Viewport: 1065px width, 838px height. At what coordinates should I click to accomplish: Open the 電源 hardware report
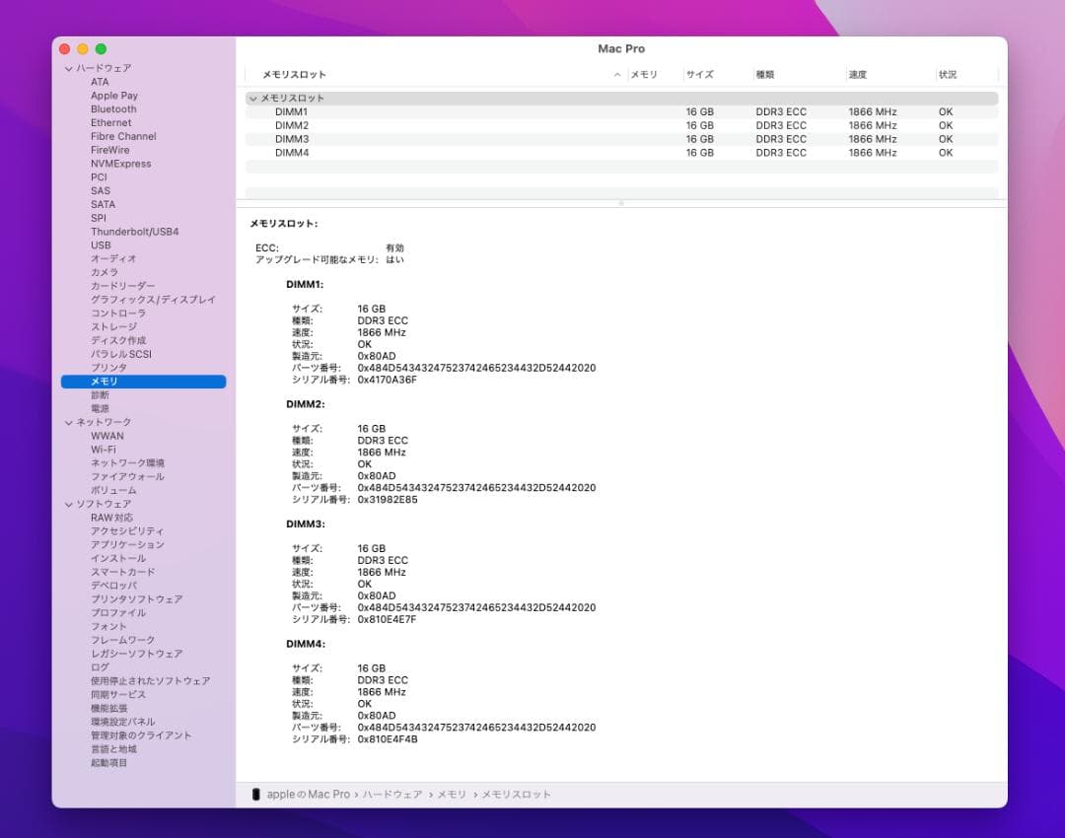click(x=100, y=408)
